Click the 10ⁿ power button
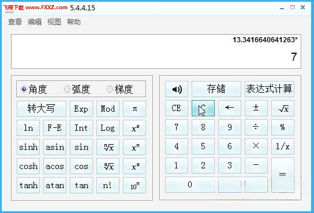The image size is (314, 213). tap(134, 185)
